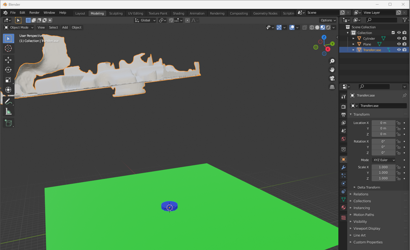Expand the Delta Transform section
Viewport: 410px width, 250px height.
(x=369, y=187)
